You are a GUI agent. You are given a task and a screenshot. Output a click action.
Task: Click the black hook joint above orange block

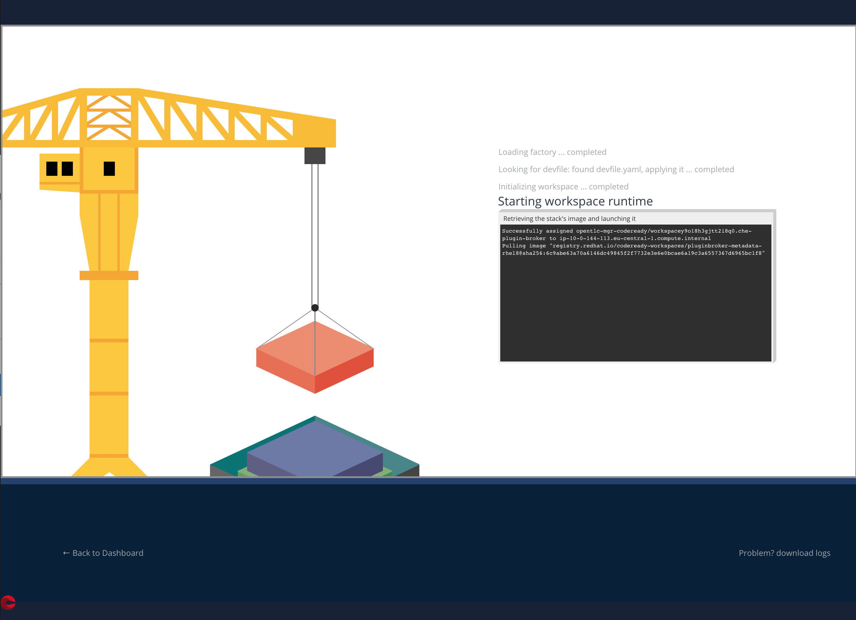point(315,308)
